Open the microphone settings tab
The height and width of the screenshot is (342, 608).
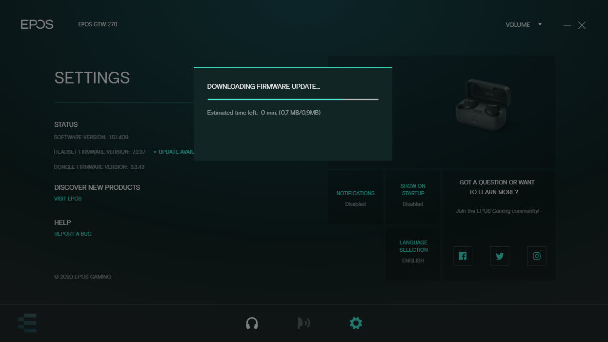(304, 323)
